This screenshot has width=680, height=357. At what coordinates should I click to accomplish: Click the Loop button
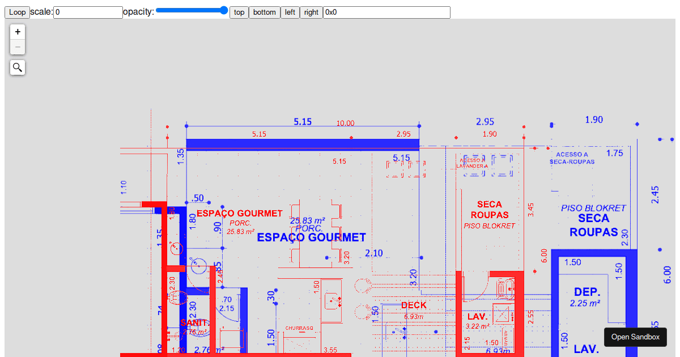[17, 12]
